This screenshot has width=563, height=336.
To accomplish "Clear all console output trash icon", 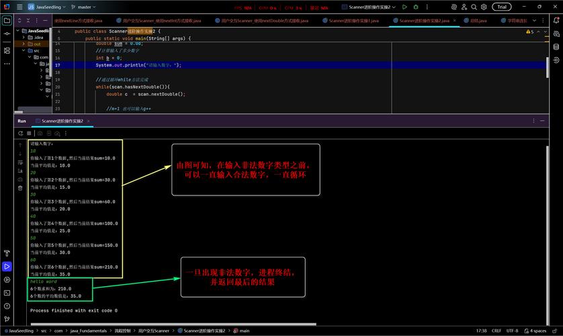I will pyautogui.click(x=20, y=187).
